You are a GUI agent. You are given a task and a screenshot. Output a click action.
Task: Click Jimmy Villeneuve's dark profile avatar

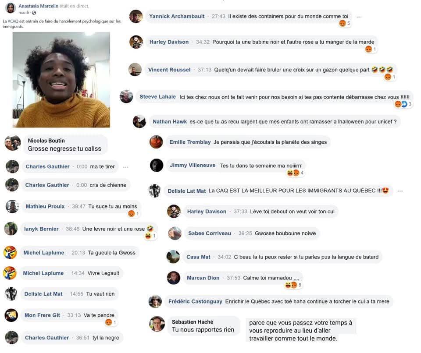(157, 165)
